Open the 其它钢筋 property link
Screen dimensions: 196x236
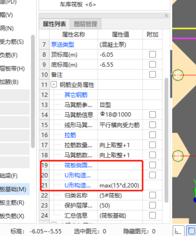pos(76,95)
